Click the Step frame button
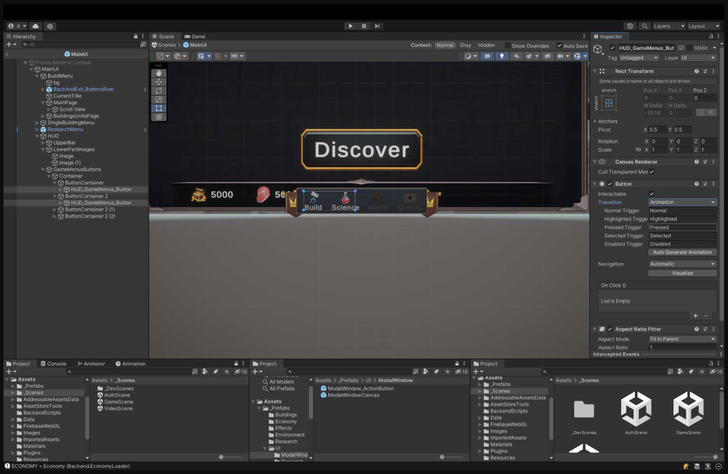The image size is (728, 474). point(377,26)
